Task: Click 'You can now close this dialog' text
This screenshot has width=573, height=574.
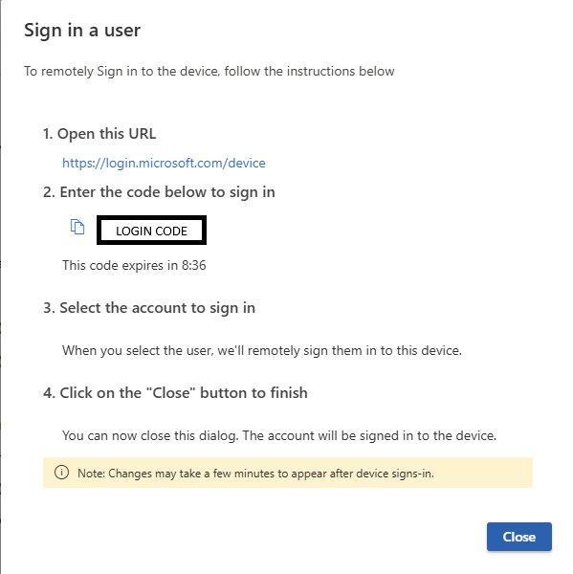Action: (279, 435)
